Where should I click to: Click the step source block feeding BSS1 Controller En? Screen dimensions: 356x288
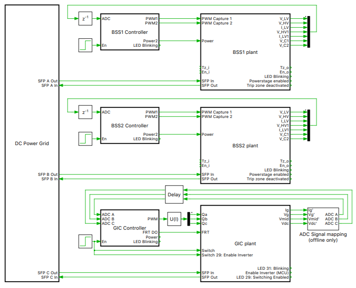[85, 45]
